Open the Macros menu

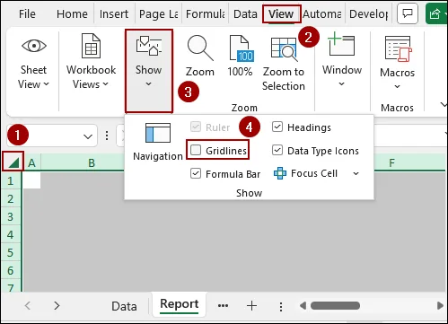(398, 63)
